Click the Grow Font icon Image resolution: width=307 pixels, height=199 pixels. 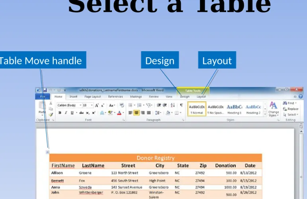click(97, 105)
